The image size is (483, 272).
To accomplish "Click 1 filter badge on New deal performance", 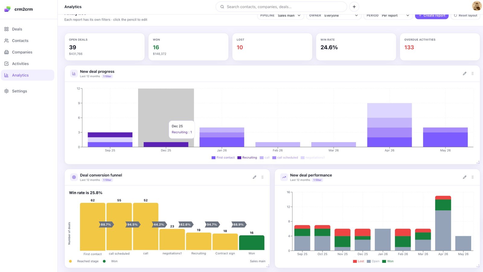I will [x=317, y=180].
